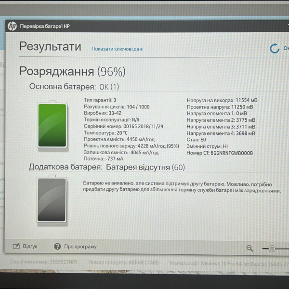Open the Відгук feedback icon
Viewport: 289px width, 289px height.
pyautogui.click(x=16, y=246)
